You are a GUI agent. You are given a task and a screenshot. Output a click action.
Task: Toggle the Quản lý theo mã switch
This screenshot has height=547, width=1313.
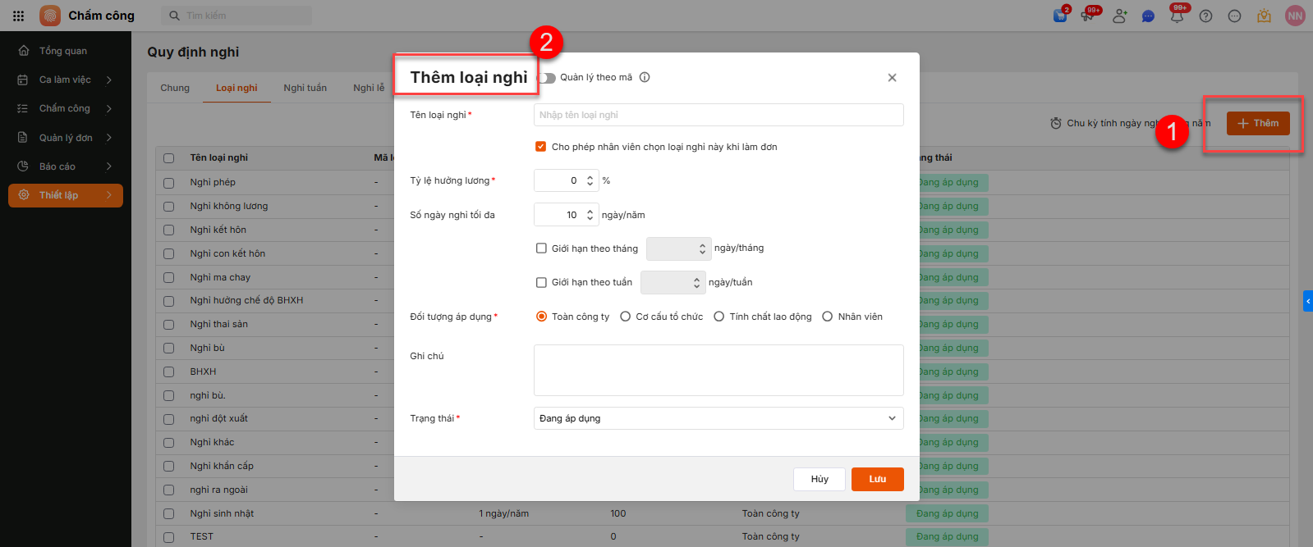(547, 78)
